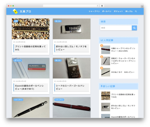Image resolution: width=150 pixels, height=127 pixels.
Task: Open article Xiaomiの銀色のボールペンレビュー title
Action: pos(29,87)
